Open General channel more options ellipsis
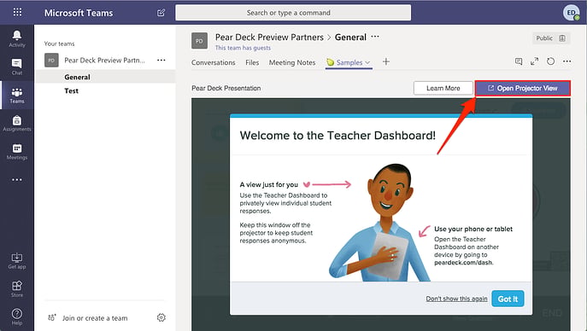This screenshot has width=587, height=331. [x=375, y=37]
